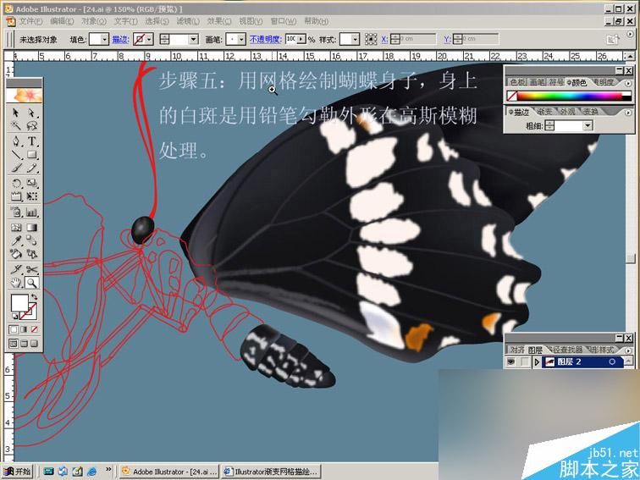Image resolution: width=640 pixels, height=480 pixels.
Task: Switch to 渐变 gradient tab
Action: [544, 112]
